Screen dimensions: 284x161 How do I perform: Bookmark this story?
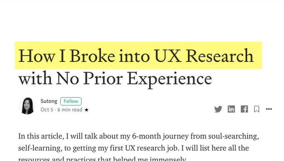click(x=256, y=109)
